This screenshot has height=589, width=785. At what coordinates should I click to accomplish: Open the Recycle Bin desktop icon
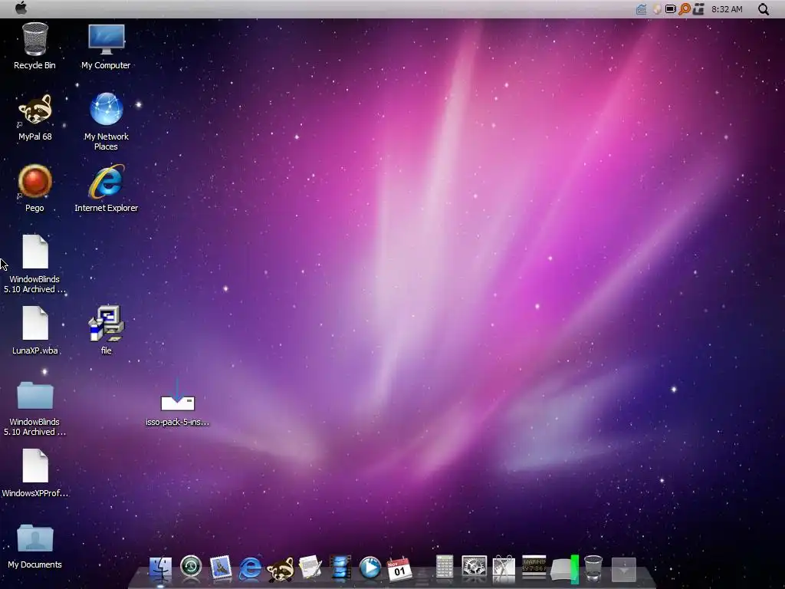point(34,46)
